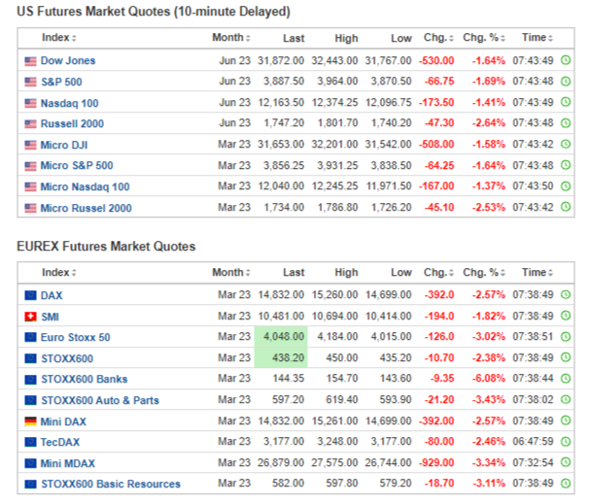
Task: Click the 11,971.50 low for Micro Nasdaq 100
Action: point(389,186)
